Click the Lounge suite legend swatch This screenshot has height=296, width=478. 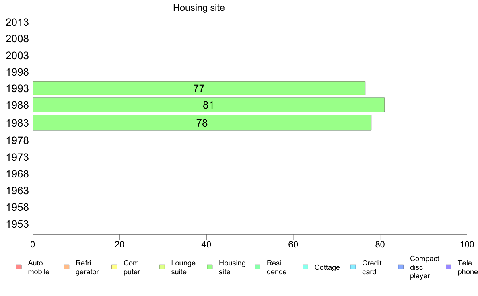[162, 267]
